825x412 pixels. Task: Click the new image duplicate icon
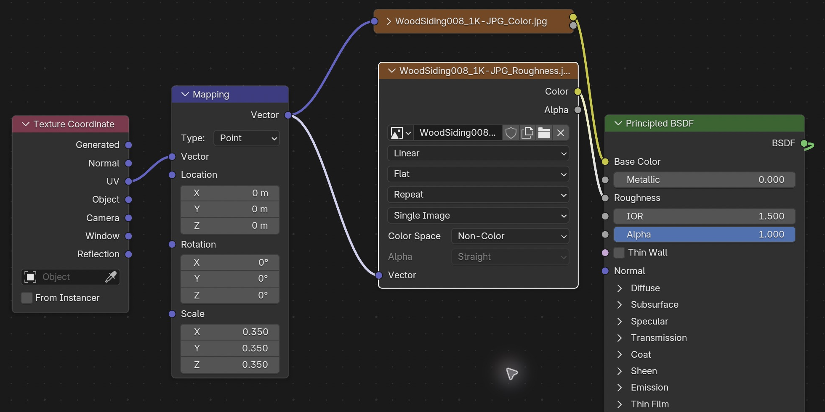coord(527,133)
